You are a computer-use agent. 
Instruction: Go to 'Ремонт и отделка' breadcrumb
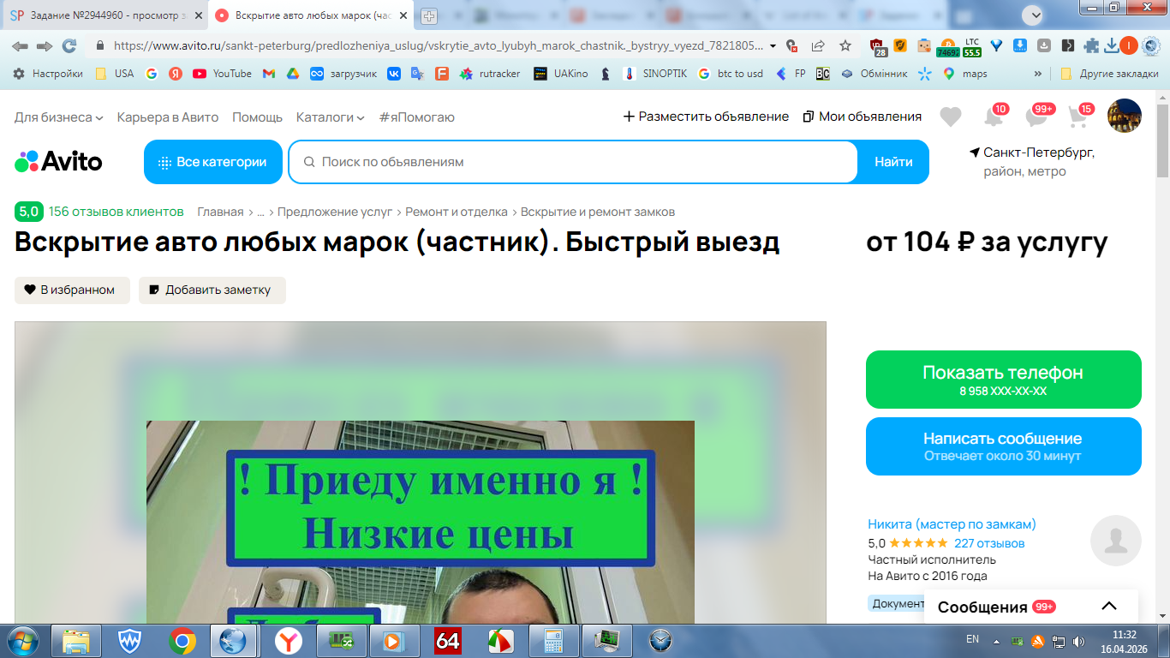coord(457,212)
